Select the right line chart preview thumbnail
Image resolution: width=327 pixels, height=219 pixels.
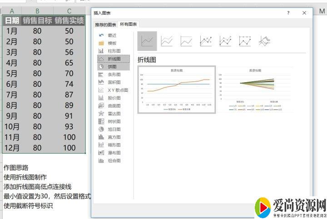pyautogui.click(x=254, y=90)
